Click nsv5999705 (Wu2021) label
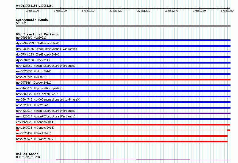This screenshot has height=163, width=238. (31, 77)
